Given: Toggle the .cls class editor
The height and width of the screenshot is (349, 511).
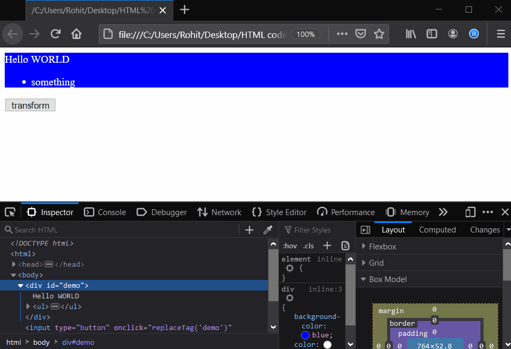Looking at the screenshot, I should (x=308, y=245).
